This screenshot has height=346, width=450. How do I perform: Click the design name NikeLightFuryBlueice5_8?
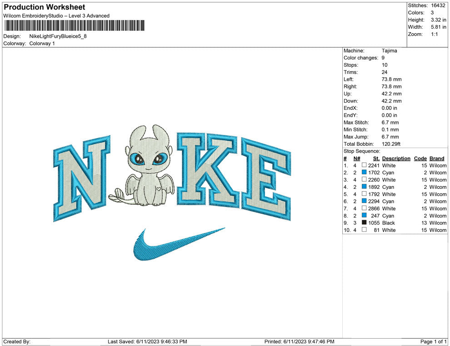(58, 36)
